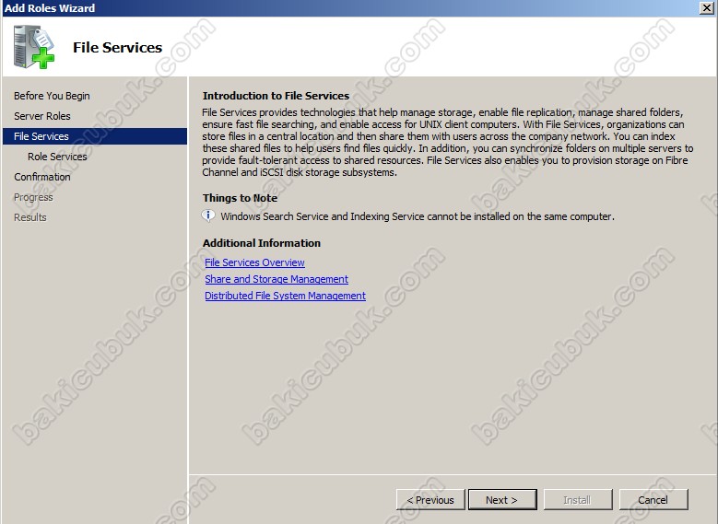The width and height of the screenshot is (718, 524).
Task: Select the Results step in sidebar
Action: [x=30, y=217]
